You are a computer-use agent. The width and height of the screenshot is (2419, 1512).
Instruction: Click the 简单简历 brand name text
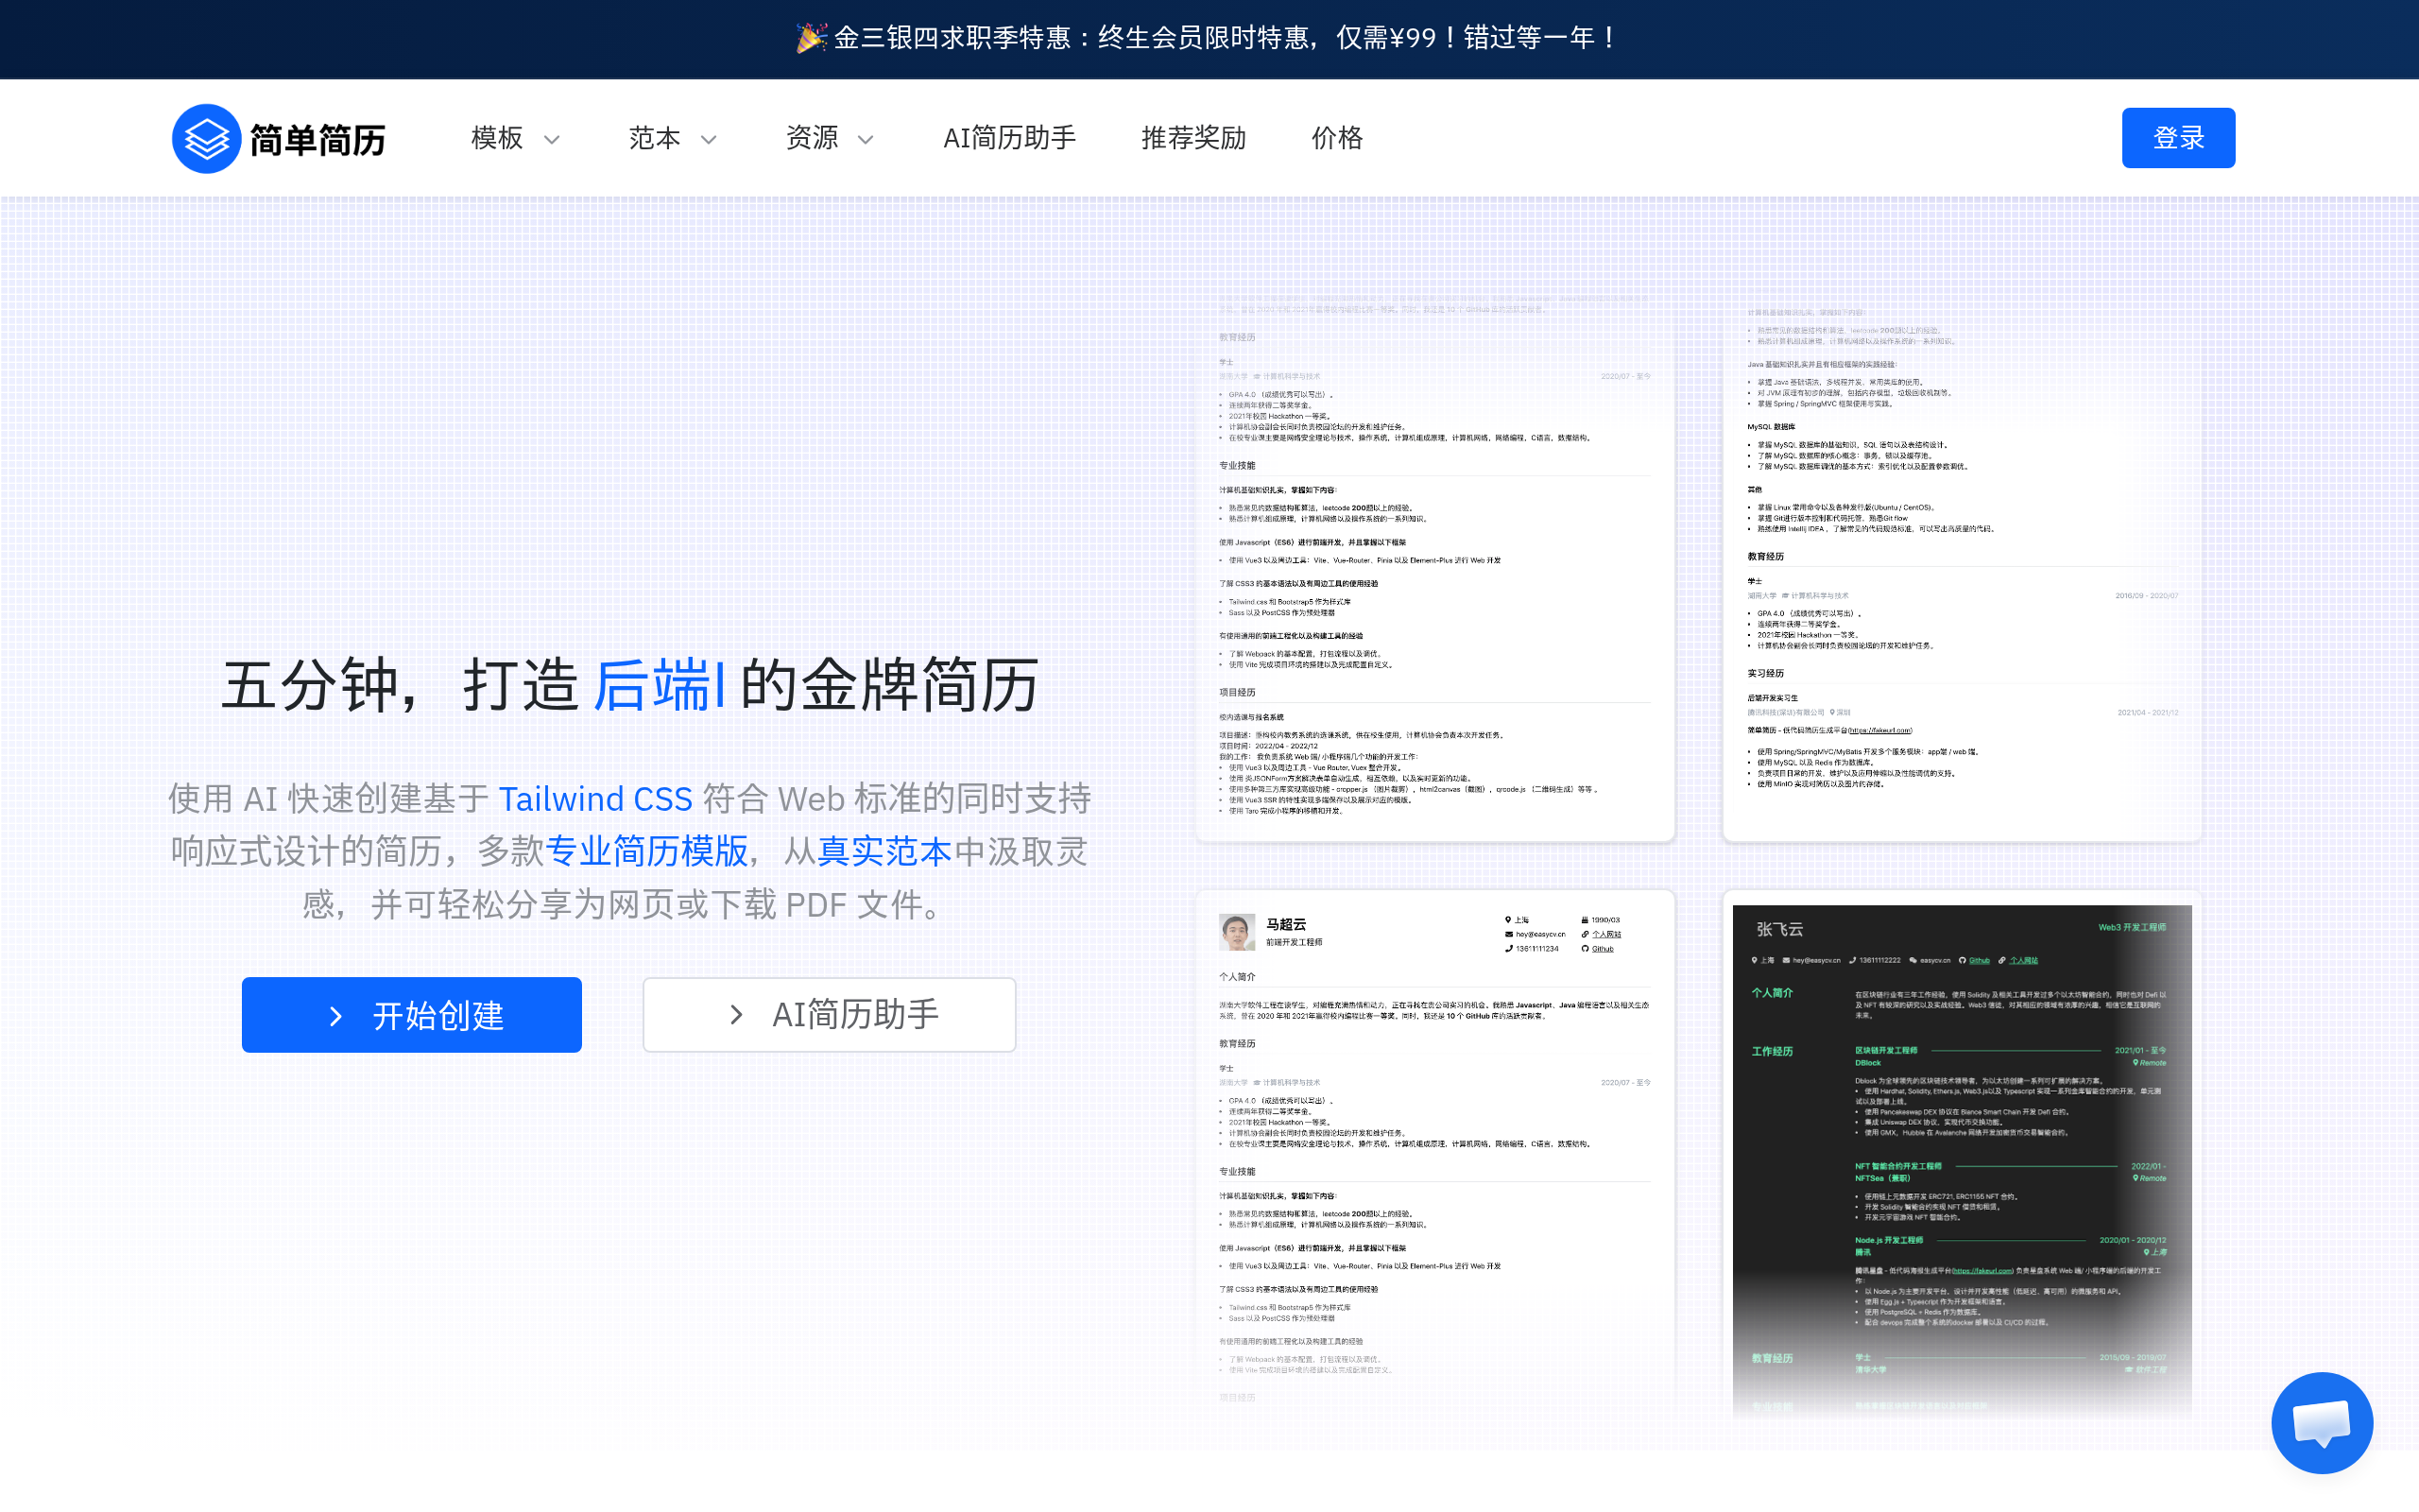(317, 140)
